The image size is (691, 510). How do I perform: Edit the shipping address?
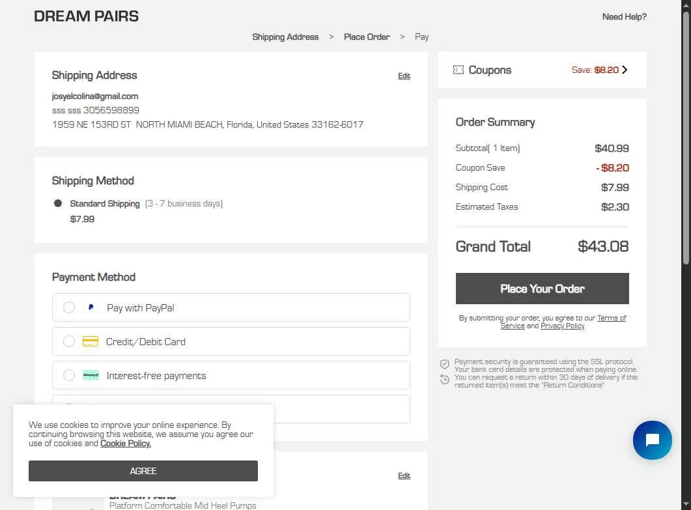404,76
